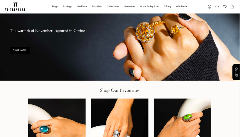Viewport: 240px width, 137px height.
Task: Switch to first slideshow slide indicator
Action: tap(116, 77)
